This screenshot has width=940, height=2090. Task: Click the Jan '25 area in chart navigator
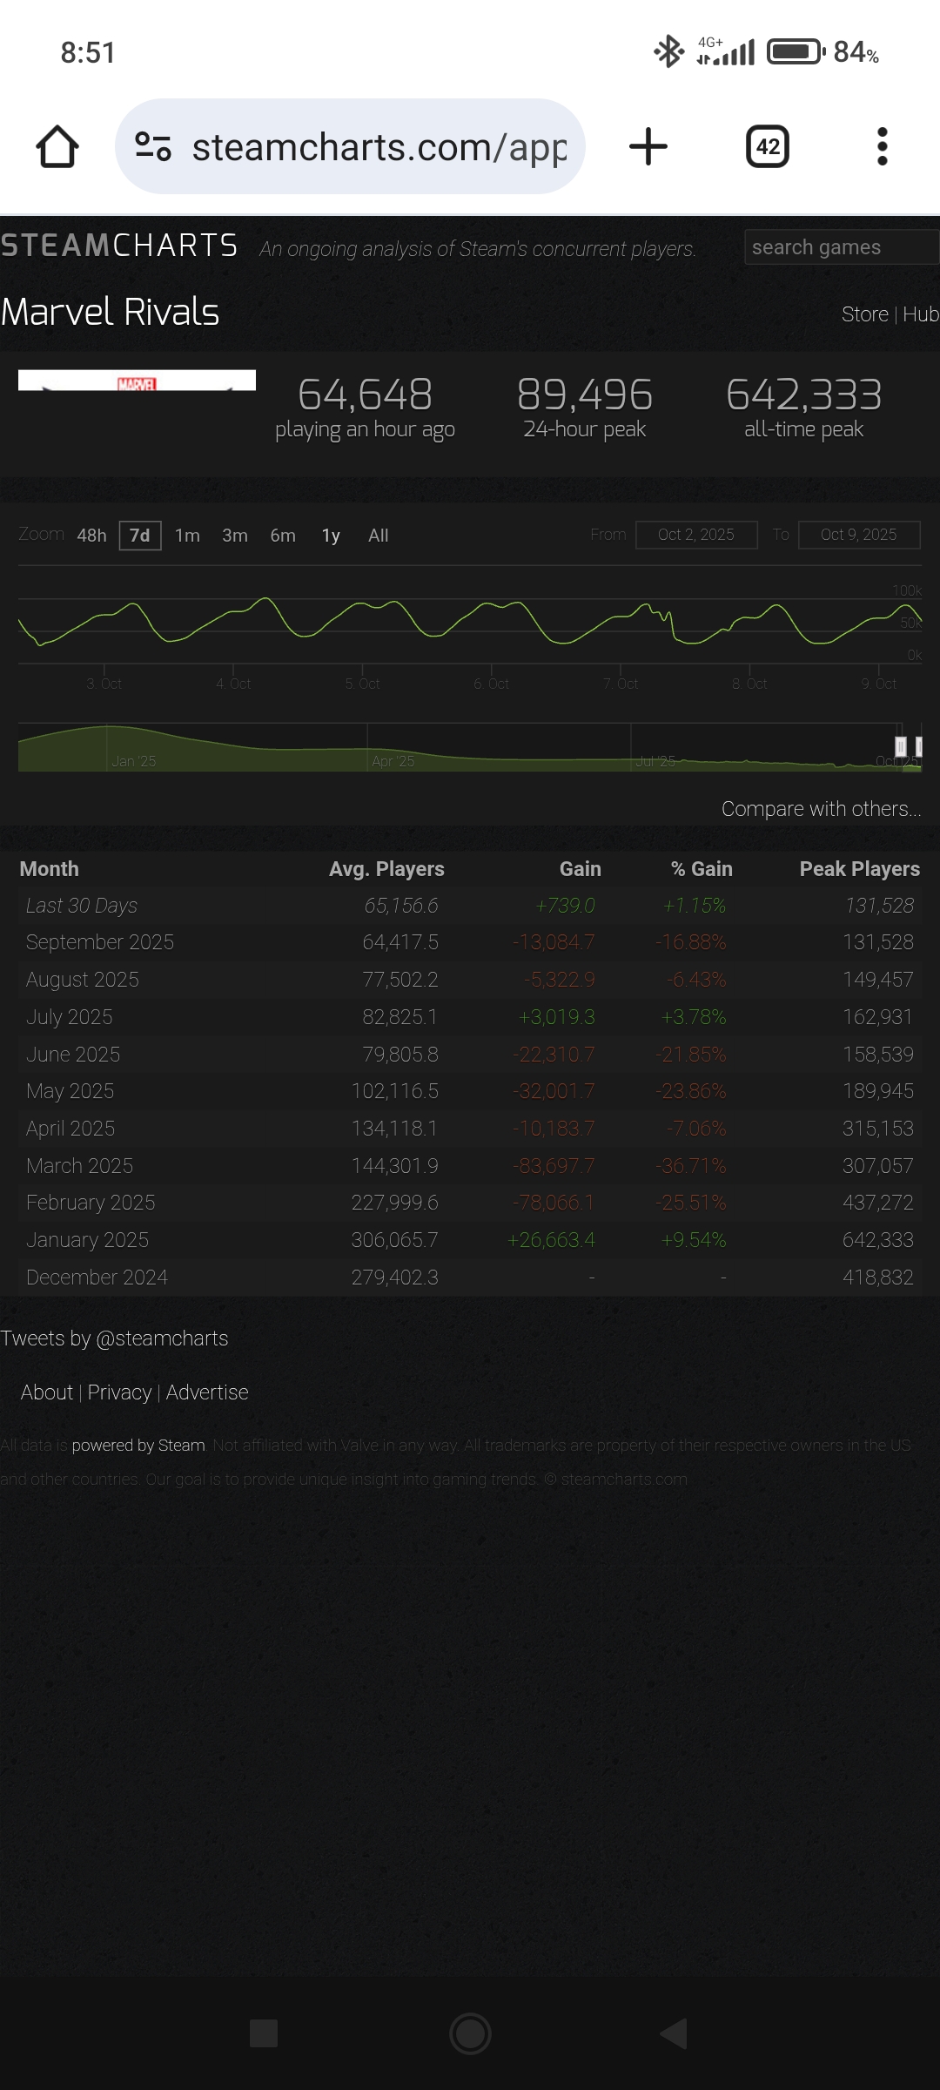133,761
